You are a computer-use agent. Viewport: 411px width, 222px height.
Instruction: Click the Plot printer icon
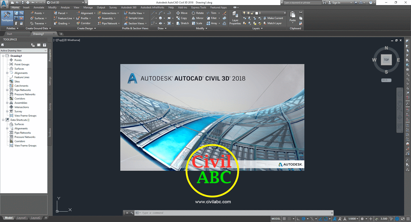coord(28,2)
